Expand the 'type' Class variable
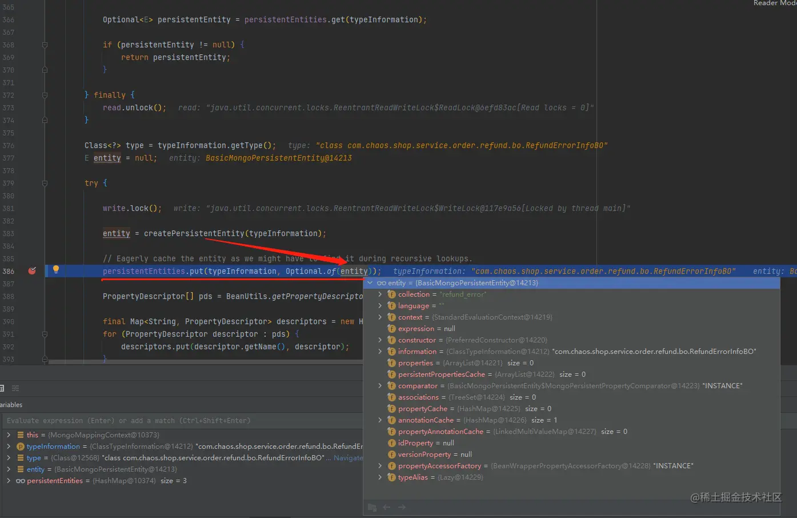 (x=9, y=457)
